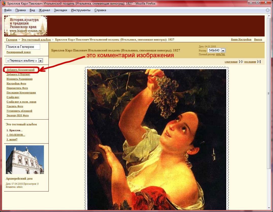Click the «Дата: 04.05.2008» text
The image size is (273, 212).
207,47
